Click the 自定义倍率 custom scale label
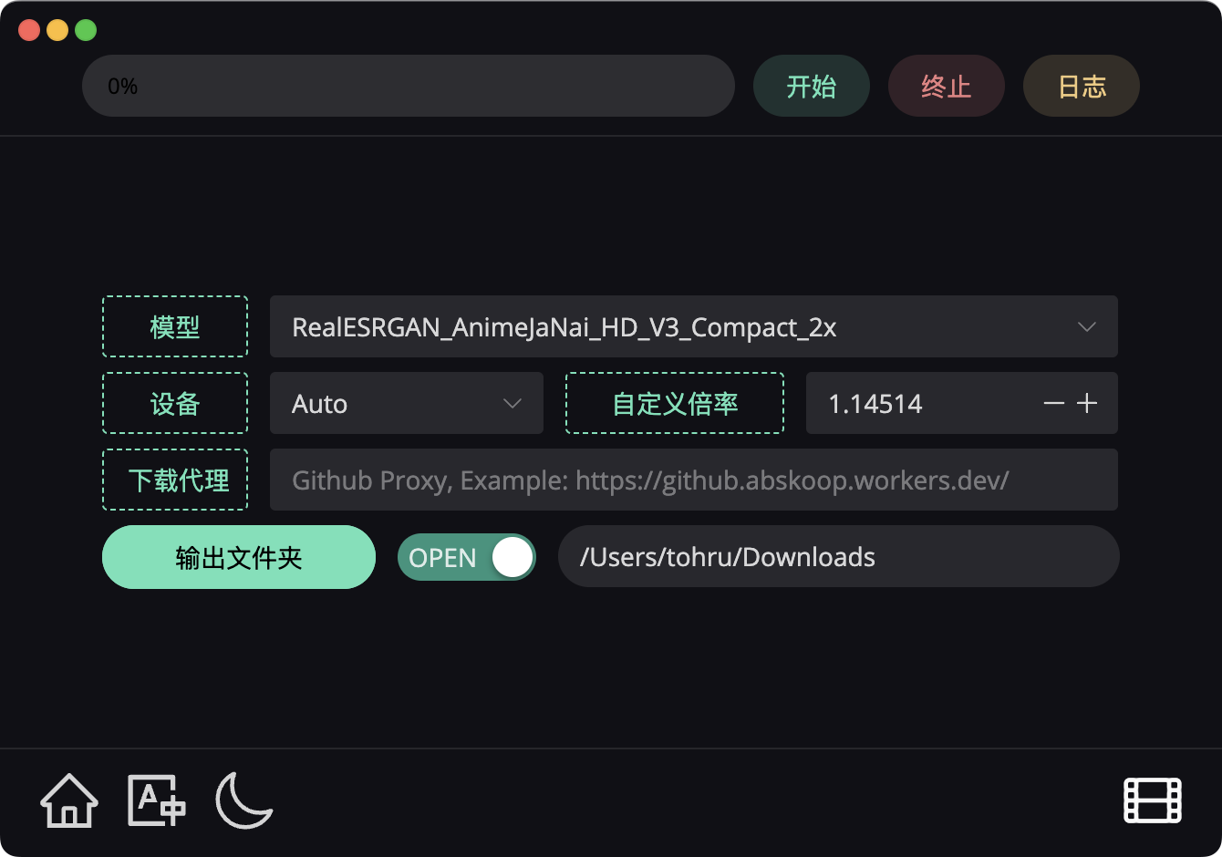The width and height of the screenshot is (1222, 857). click(x=675, y=403)
